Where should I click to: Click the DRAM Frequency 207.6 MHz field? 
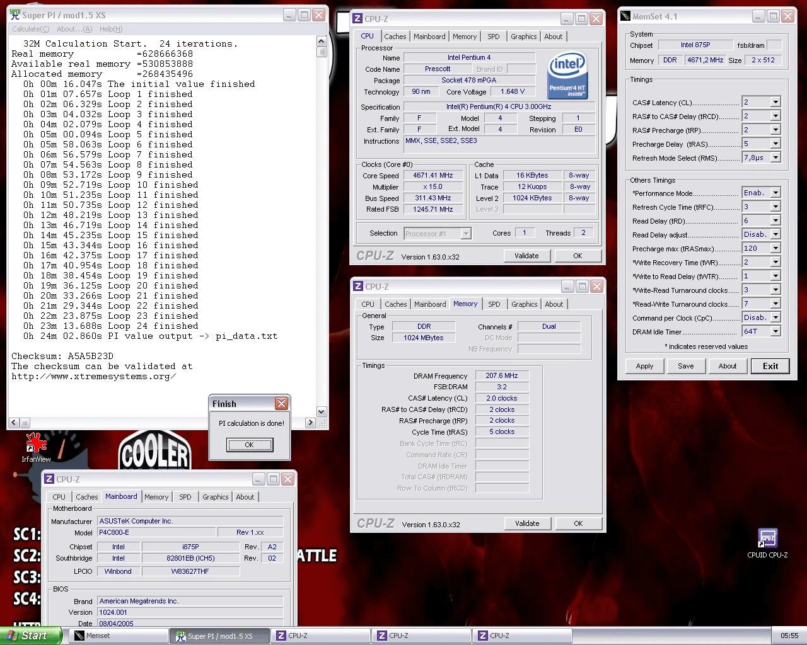(502, 375)
